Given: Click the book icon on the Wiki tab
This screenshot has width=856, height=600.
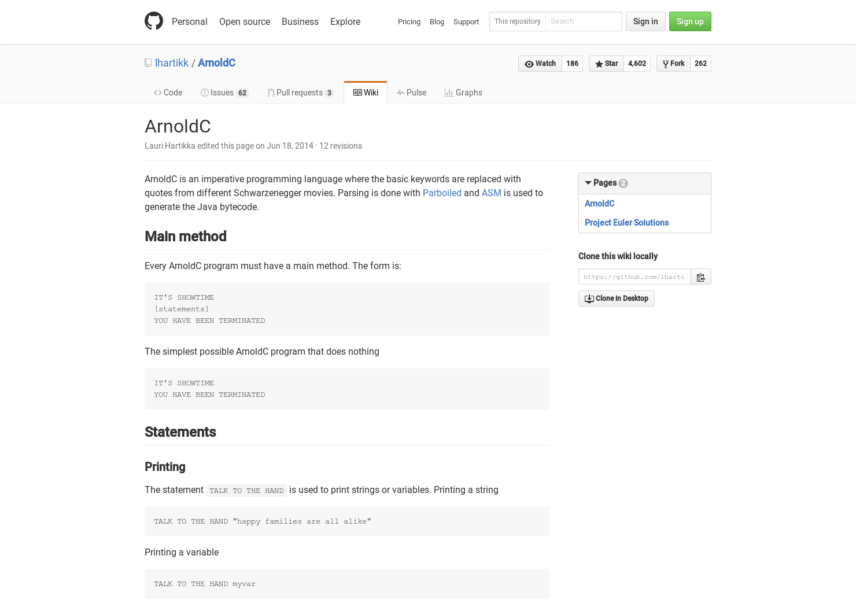Looking at the screenshot, I should 357,93.
